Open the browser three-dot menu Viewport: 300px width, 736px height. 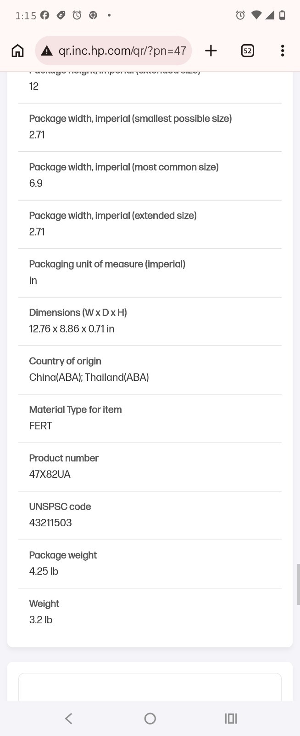point(283,51)
